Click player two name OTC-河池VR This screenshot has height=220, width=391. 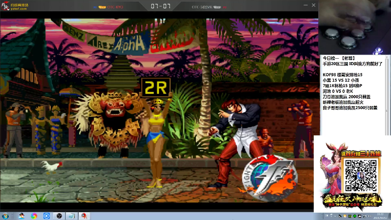202,7
